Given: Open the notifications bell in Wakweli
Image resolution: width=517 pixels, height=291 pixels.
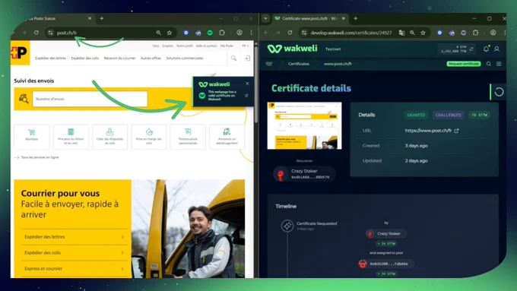Looking at the screenshot, I should pos(486,49).
